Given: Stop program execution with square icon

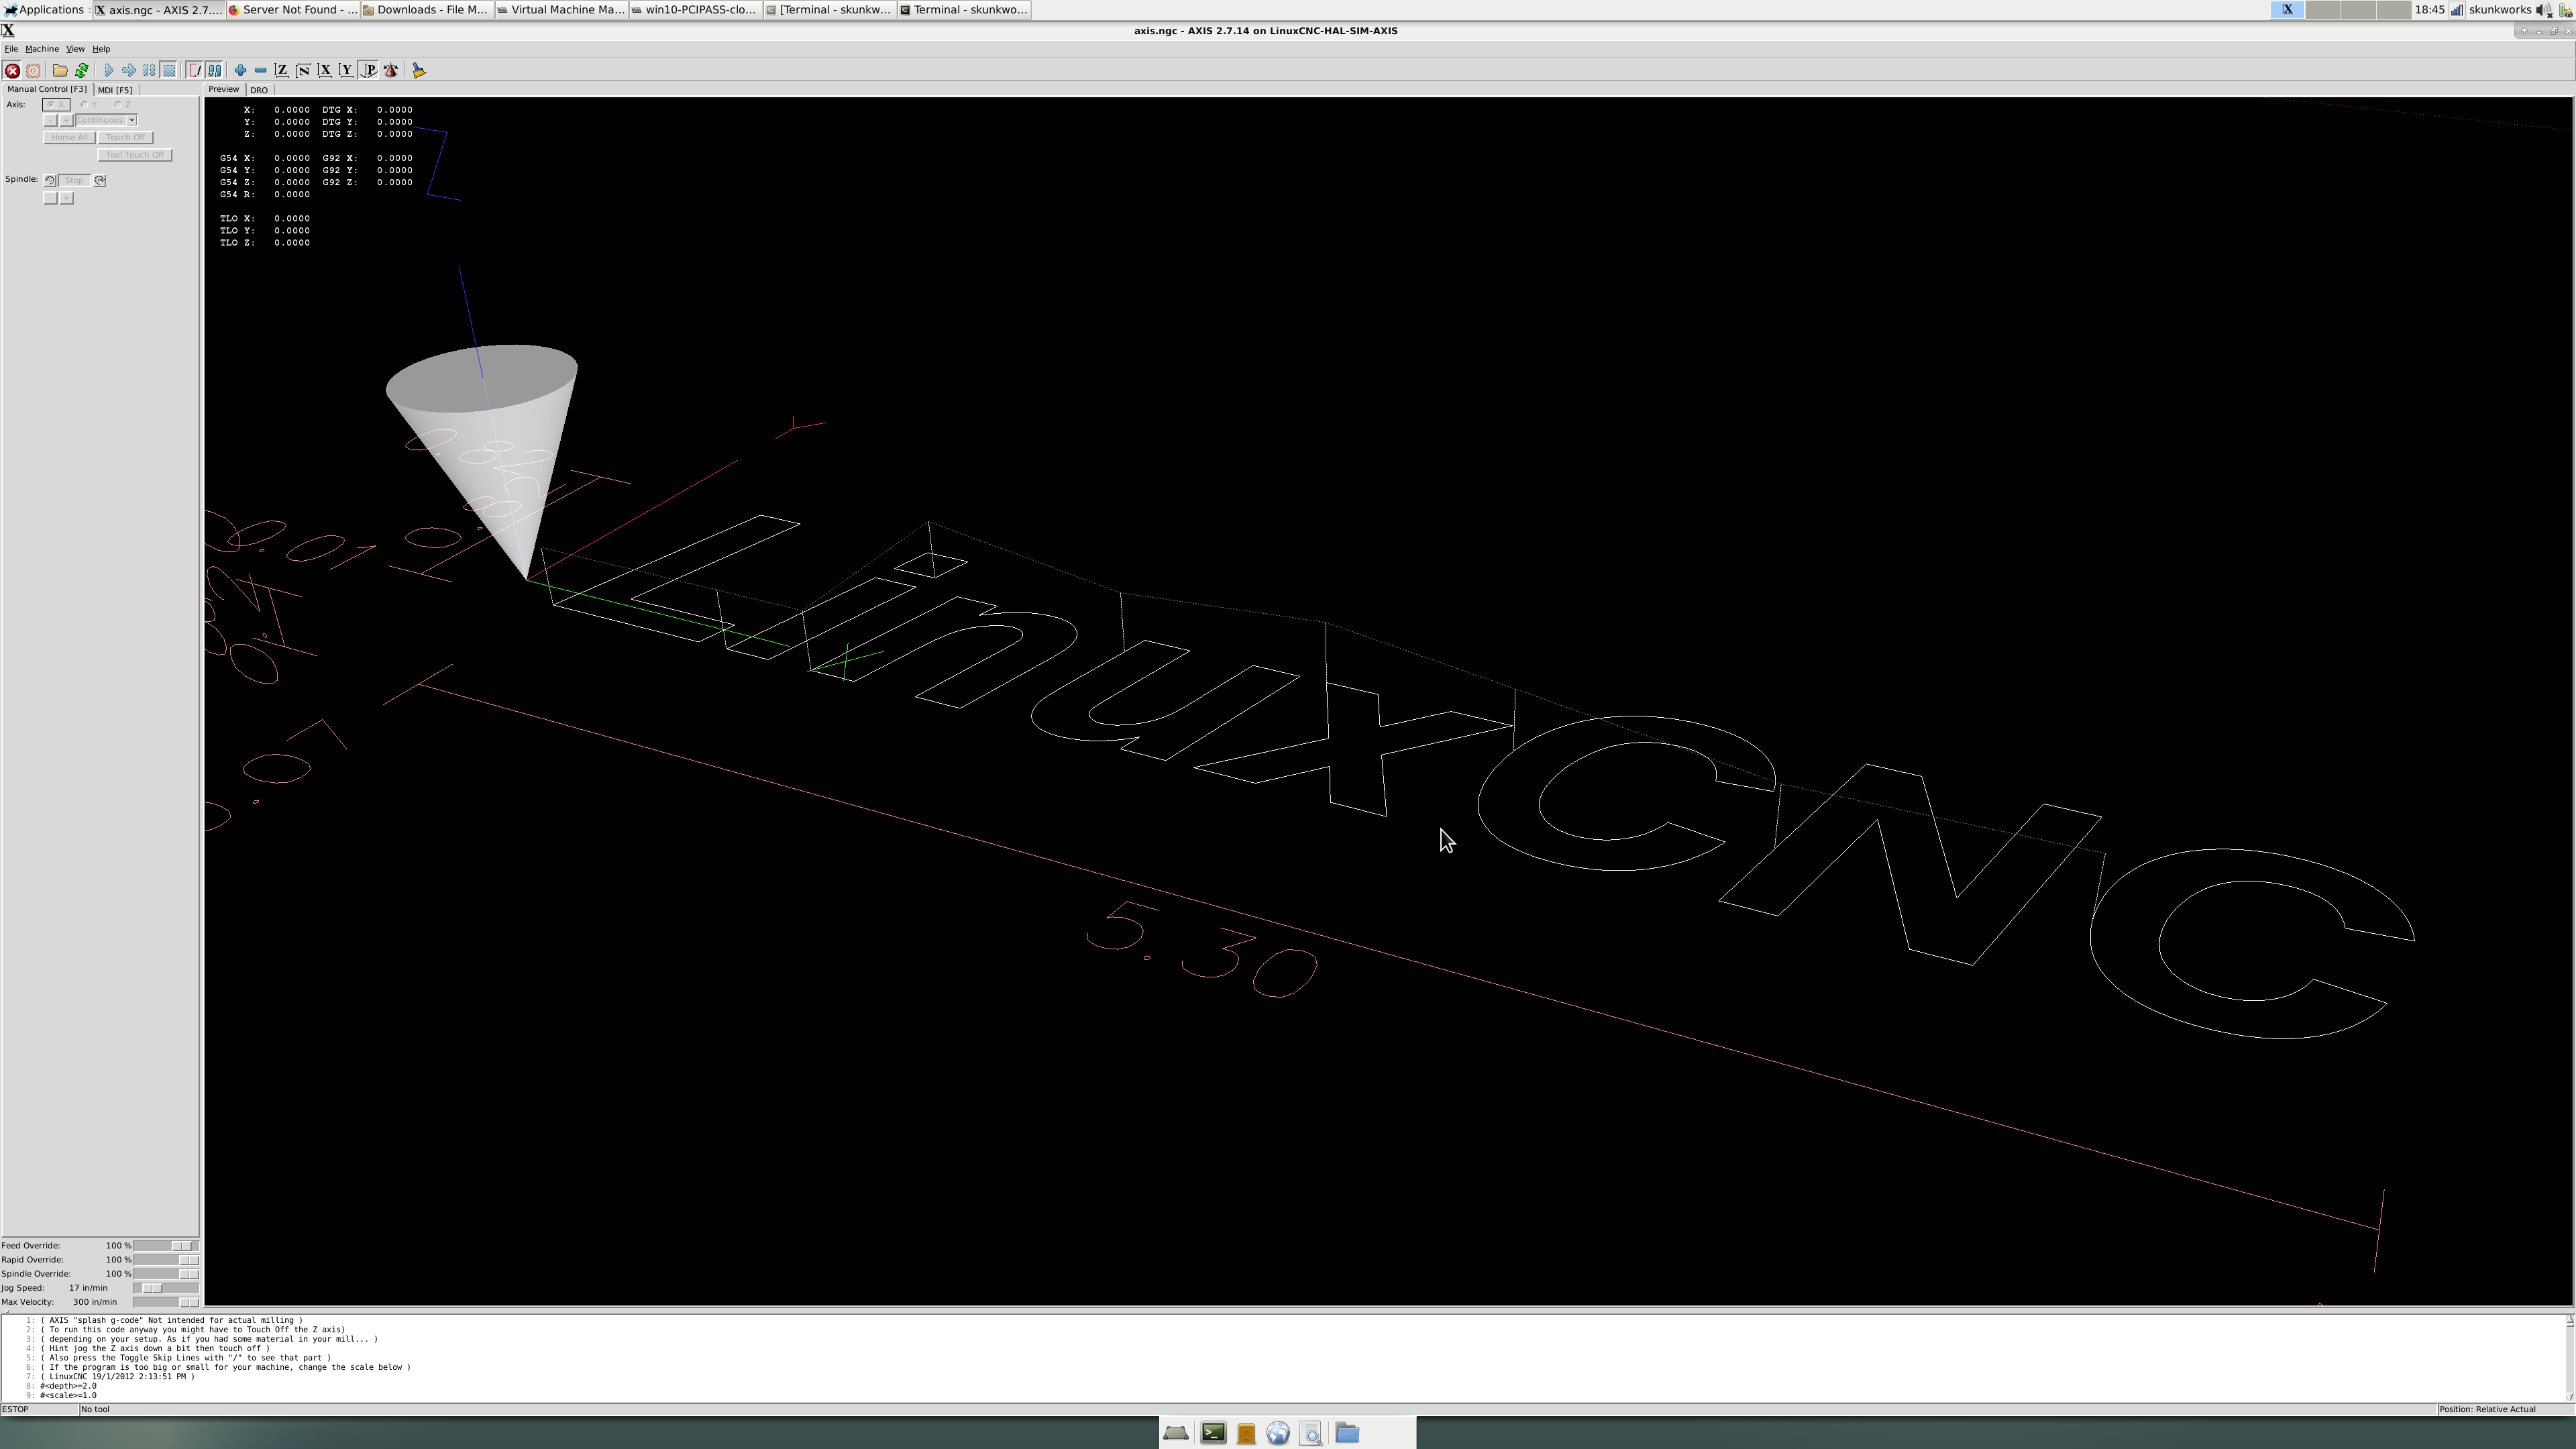Looking at the screenshot, I should tap(169, 70).
